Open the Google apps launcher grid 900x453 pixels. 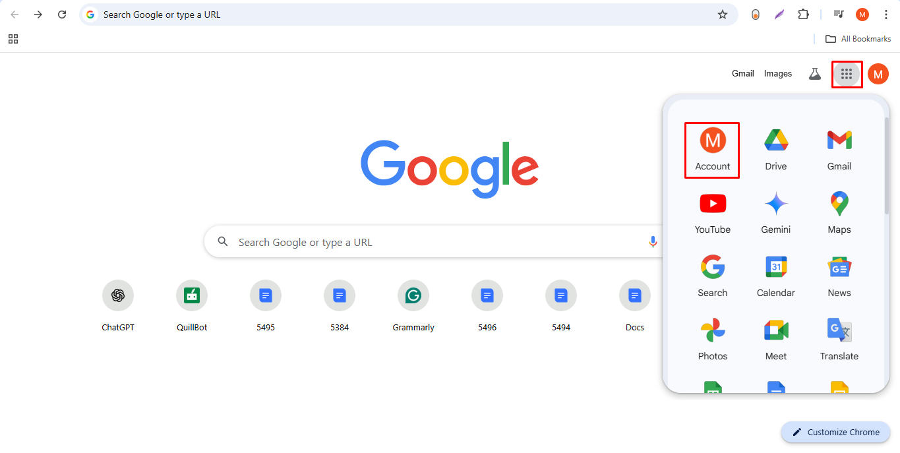point(847,74)
